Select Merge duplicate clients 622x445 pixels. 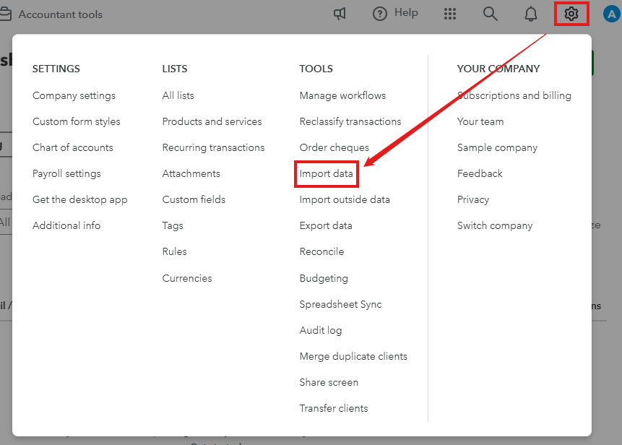(353, 356)
